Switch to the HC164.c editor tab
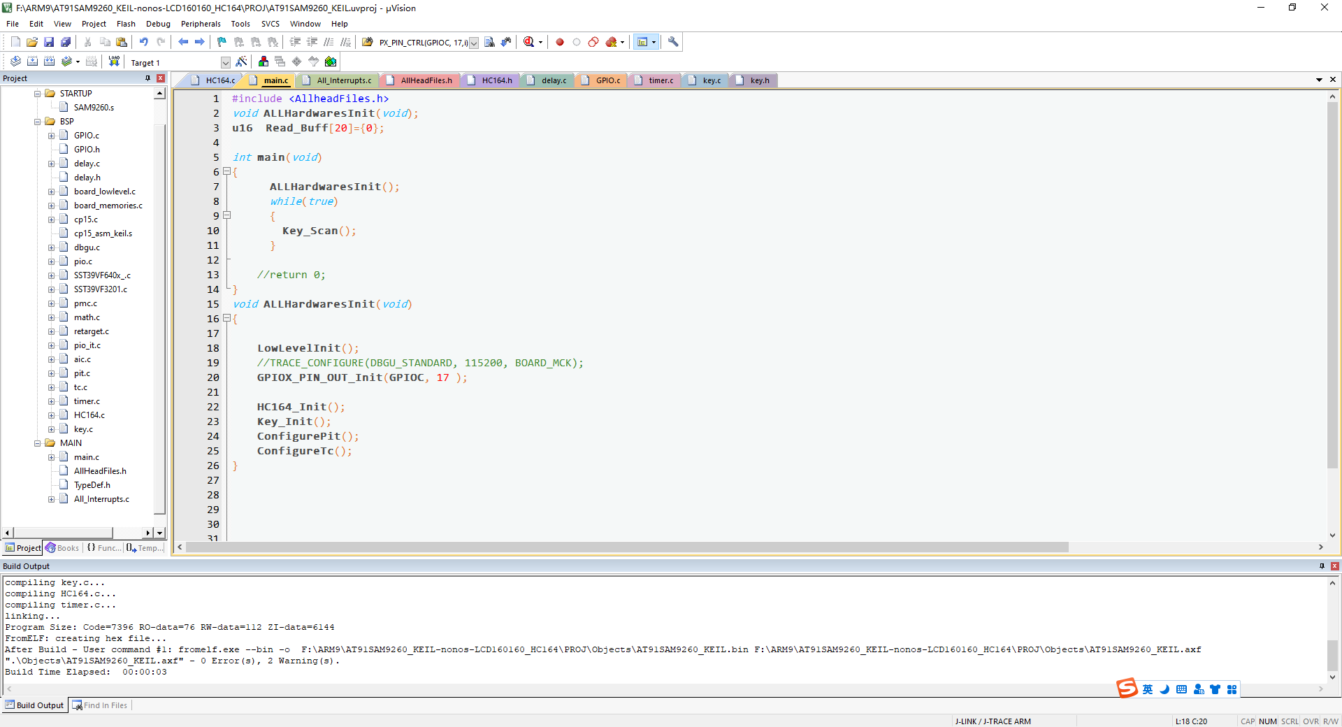1342x727 pixels. click(x=214, y=80)
